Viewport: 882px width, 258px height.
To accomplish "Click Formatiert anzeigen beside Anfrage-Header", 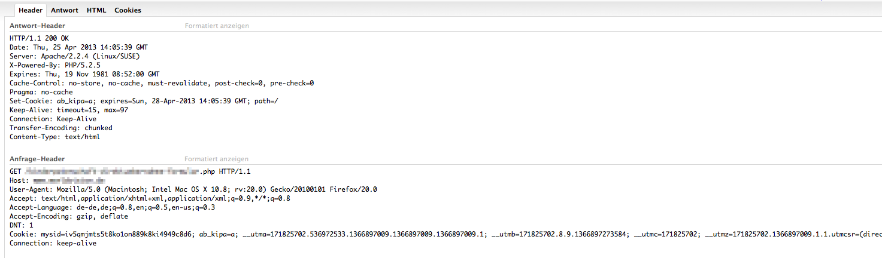I will click(216, 159).
